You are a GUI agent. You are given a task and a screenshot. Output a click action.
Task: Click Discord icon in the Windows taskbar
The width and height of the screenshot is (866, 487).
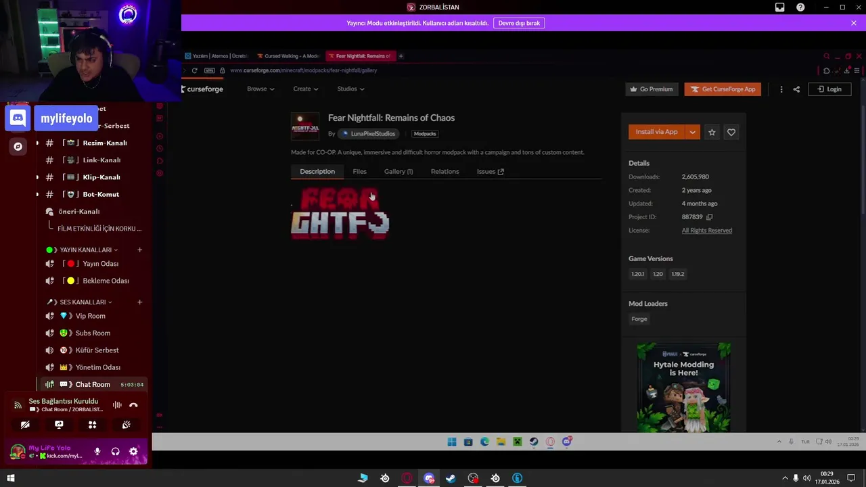click(429, 478)
